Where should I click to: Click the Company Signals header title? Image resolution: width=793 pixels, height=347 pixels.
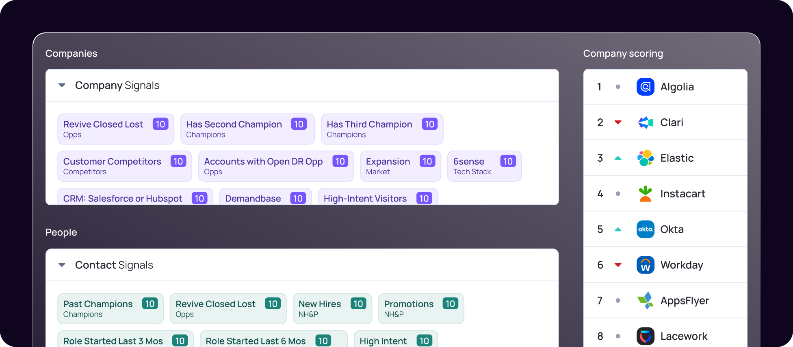117,85
